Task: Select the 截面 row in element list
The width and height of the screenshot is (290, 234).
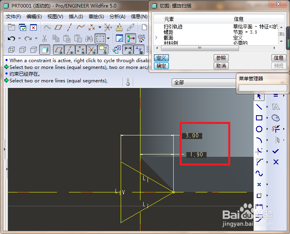Action: pos(216,38)
